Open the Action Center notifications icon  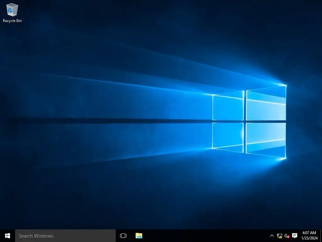pos(294,236)
